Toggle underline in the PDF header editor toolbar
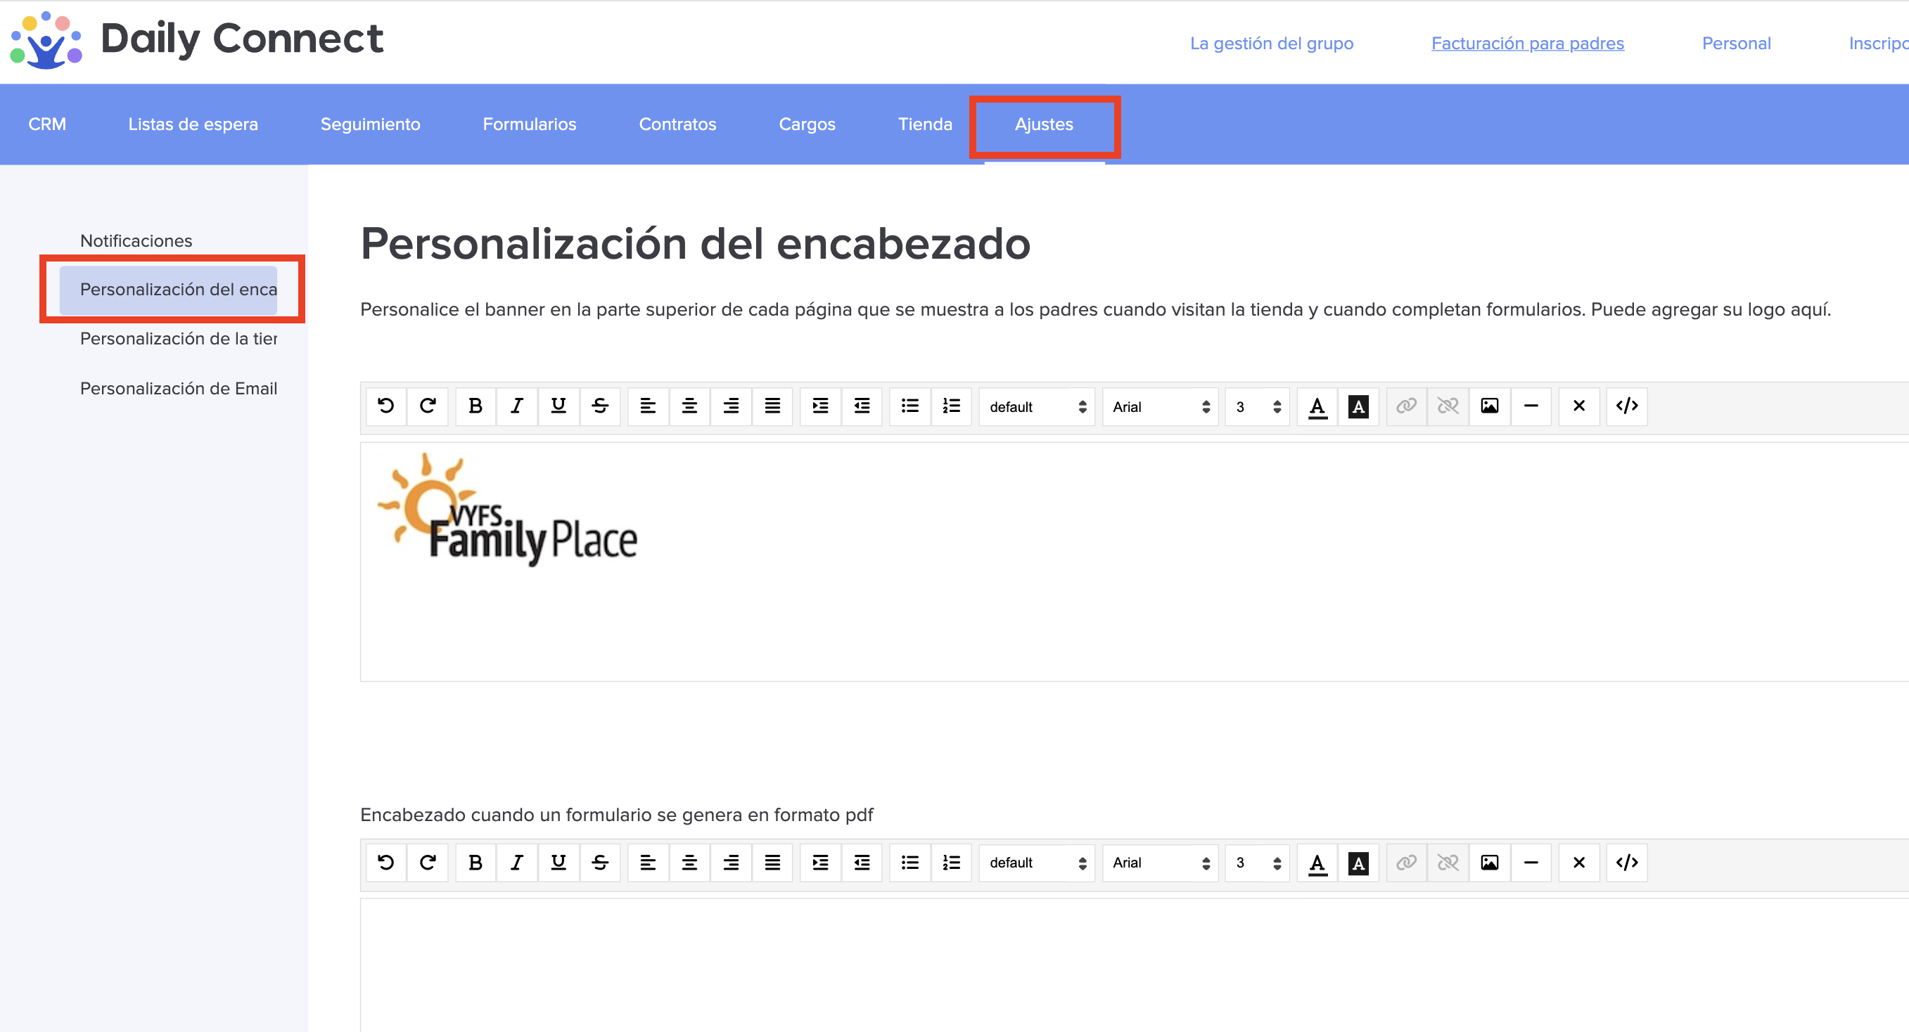This screenshot has height=1032, width=1909. click(558, 863)
